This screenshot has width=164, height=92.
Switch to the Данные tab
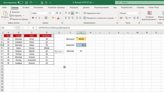point(86,7)
